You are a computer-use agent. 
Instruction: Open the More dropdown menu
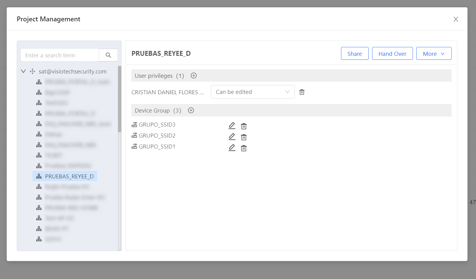pos(434,54)
